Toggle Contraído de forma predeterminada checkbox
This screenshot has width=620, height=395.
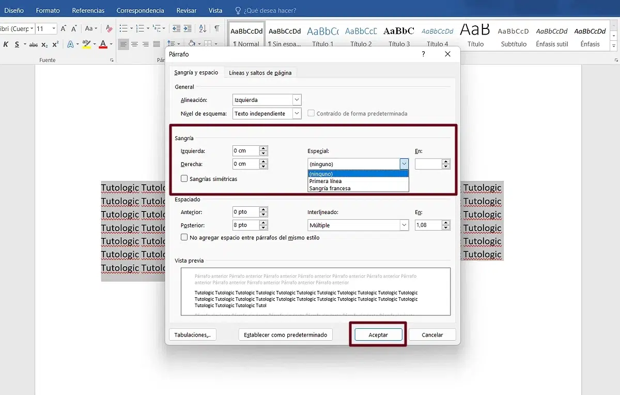click(311, 113)
